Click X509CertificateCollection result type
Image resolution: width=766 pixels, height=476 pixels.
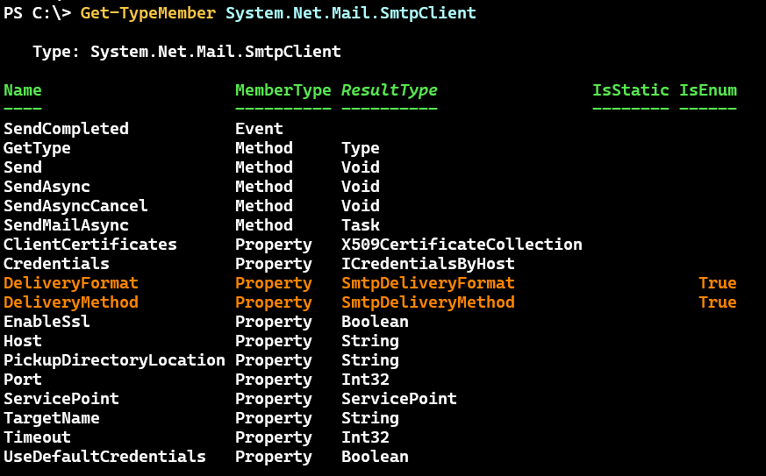(462, 245)
